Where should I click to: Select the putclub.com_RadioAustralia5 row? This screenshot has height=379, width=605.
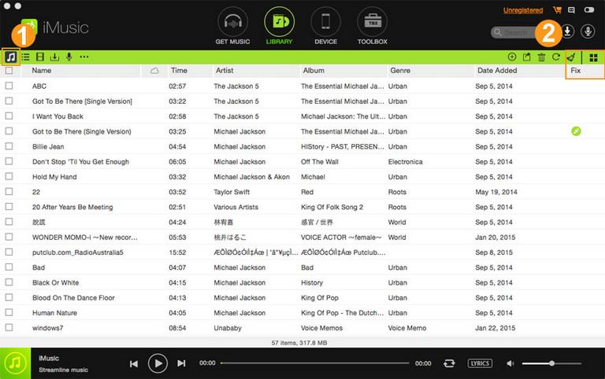[302, 252]
